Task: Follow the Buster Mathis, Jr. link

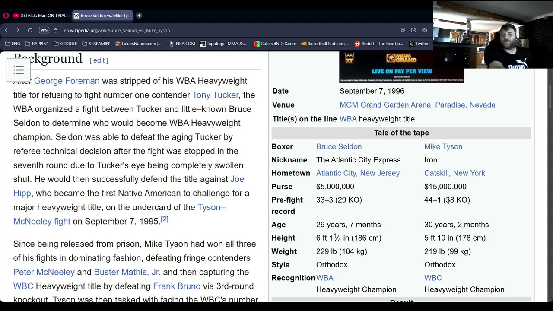Action: tap(127, 272)
